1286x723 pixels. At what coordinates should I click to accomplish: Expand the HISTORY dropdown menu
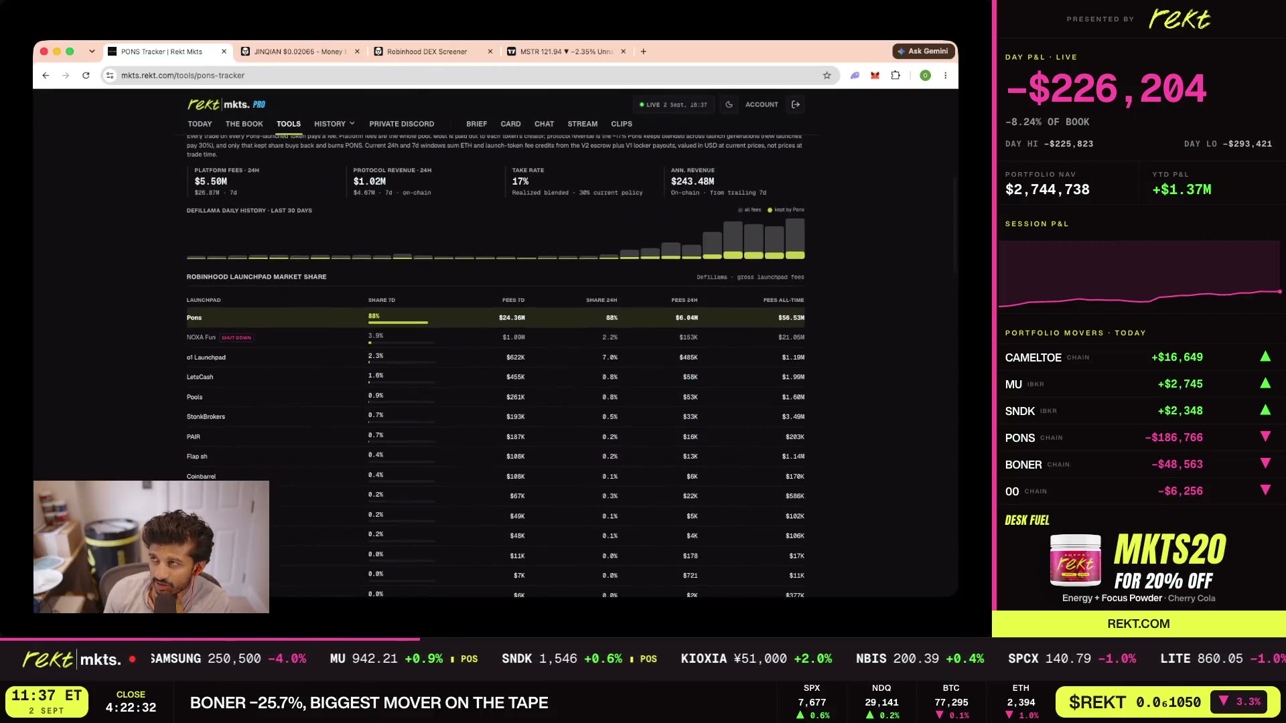coord(334,124)
